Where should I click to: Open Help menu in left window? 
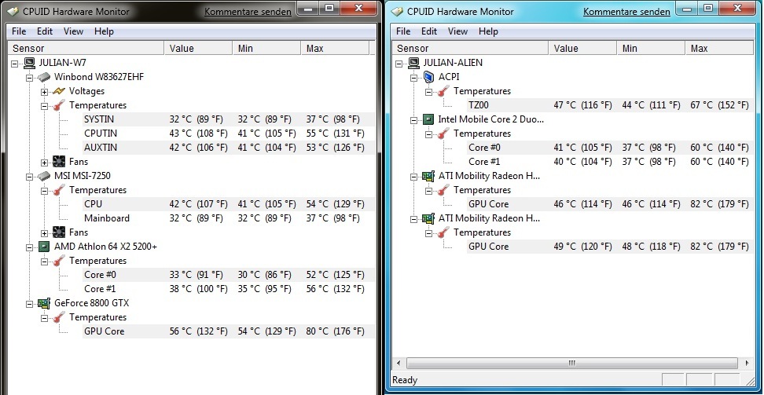coord(104,31)
